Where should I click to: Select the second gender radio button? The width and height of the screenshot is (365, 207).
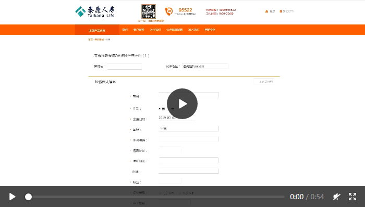click(169, 109)
